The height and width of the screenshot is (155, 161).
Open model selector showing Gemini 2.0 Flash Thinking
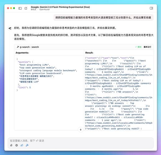coord(60,7)
